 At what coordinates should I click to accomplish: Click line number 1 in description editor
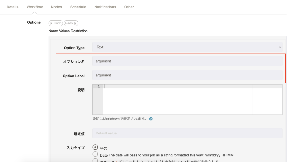[x=99, y=86]
